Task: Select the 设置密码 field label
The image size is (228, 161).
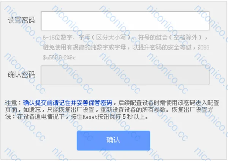Action: click(22, 20)
